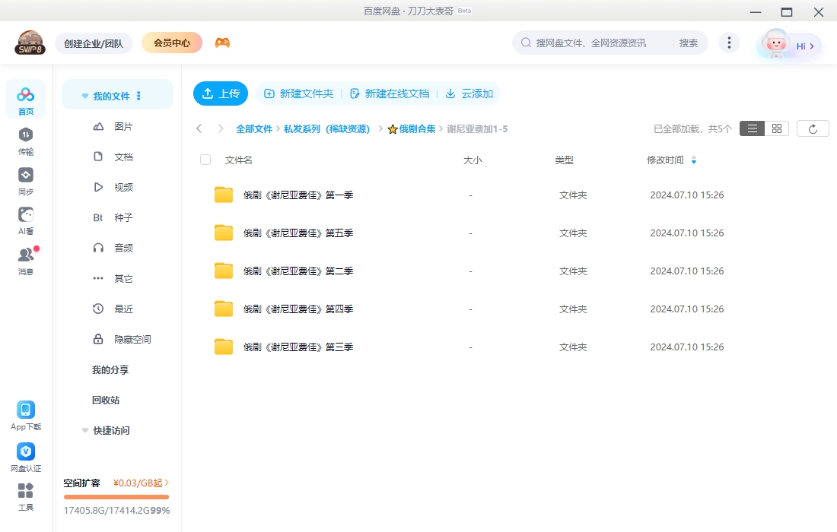Open the three-dot more menu in header

729,43
